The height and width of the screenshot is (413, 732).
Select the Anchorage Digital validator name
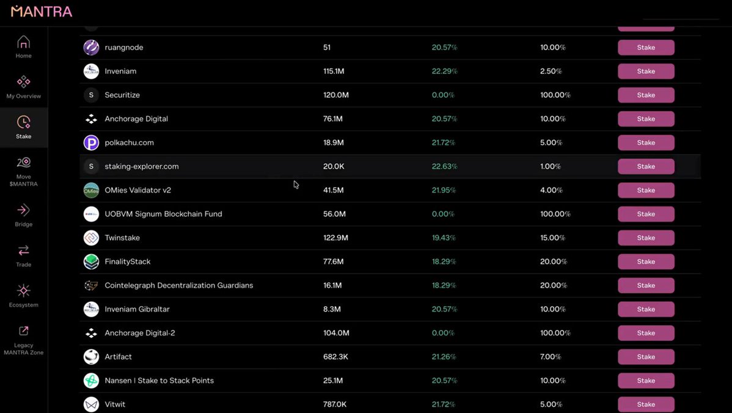[x=136, y=119]
